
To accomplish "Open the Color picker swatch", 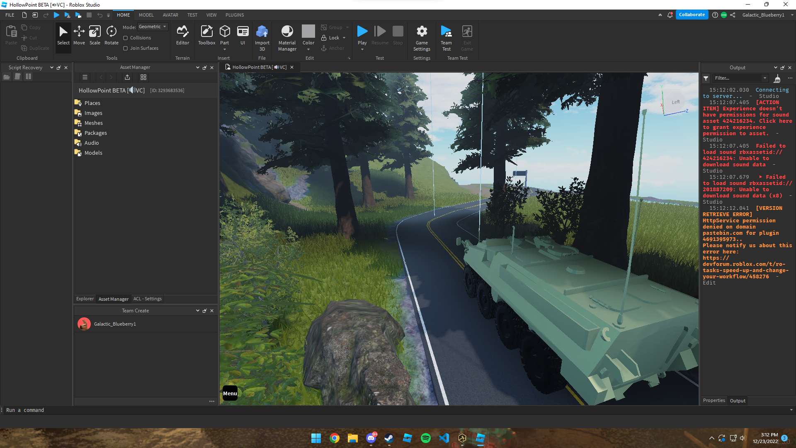I will click(x=308, y=31).
